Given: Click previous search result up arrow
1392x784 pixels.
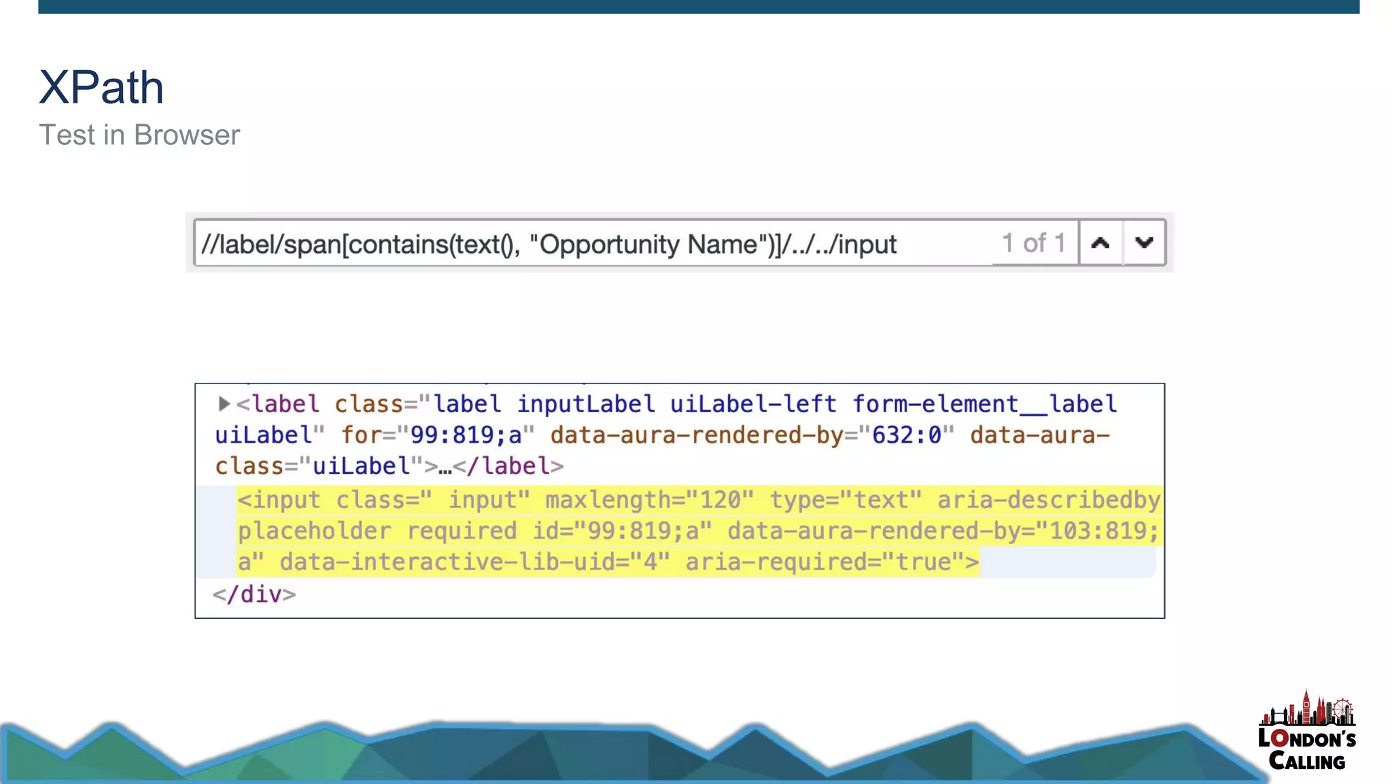Looking at the screenshot, I should pyautogui.click(x=1100, y=243).
